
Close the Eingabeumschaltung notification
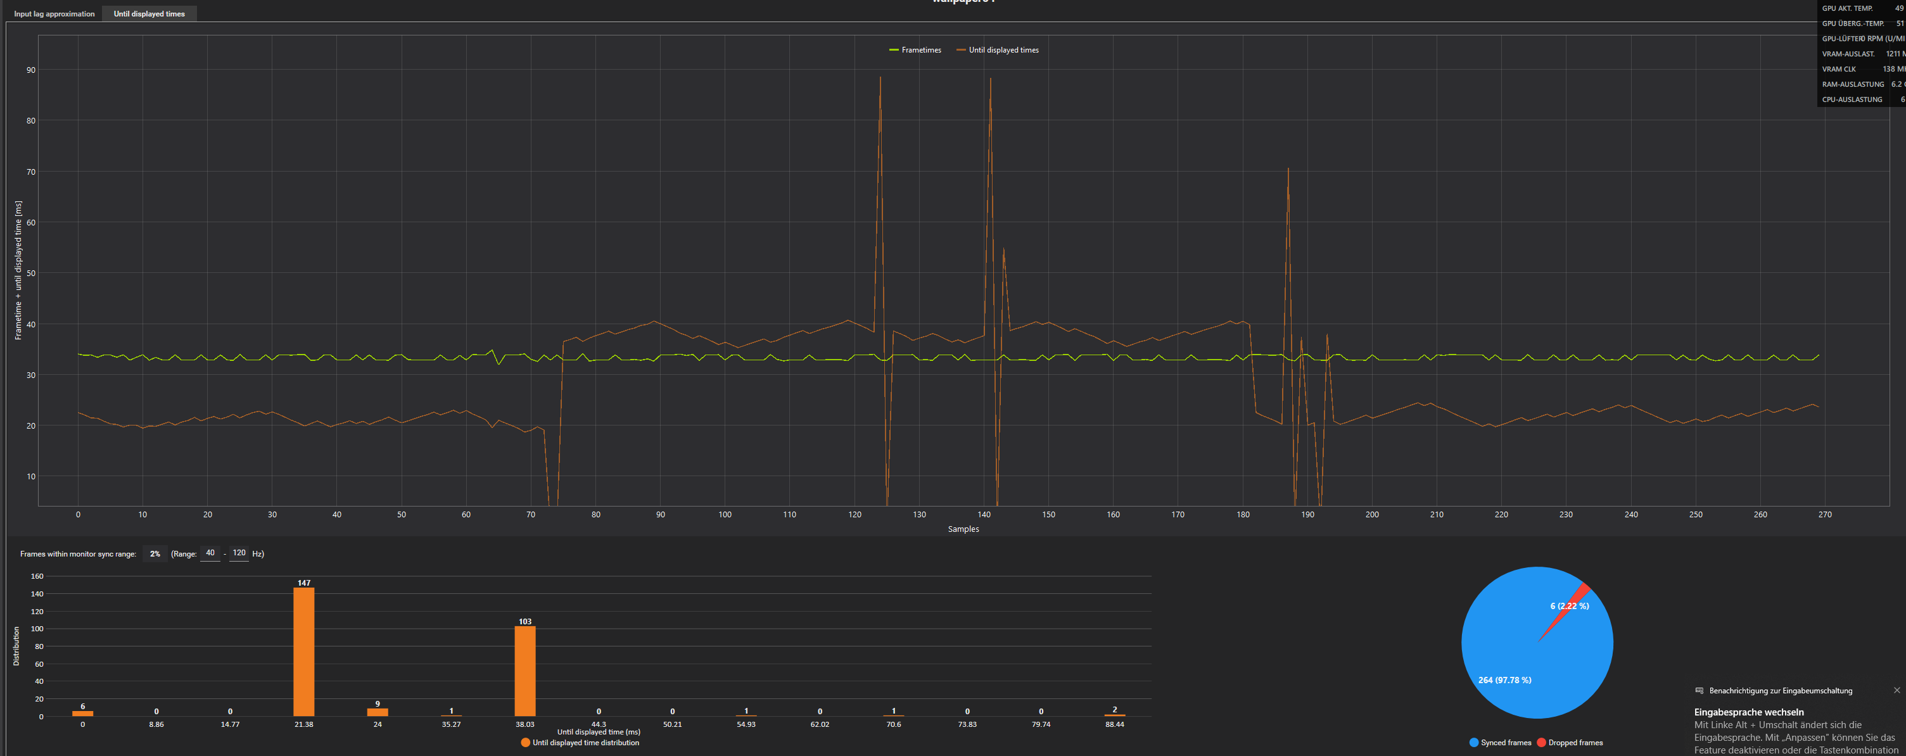pyautogui.click(x=1896, y=690)
